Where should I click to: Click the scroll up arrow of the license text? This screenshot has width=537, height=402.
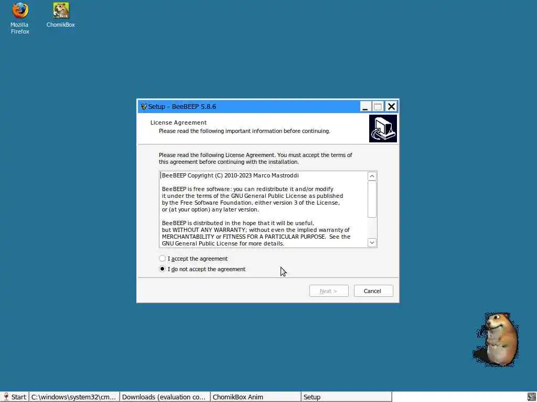tap(372, 176)
